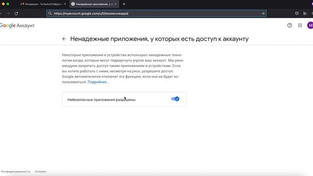Toggle the less secure apps switch
The width and height of the screenshot is (313, 176).
[x=175, y=99]
